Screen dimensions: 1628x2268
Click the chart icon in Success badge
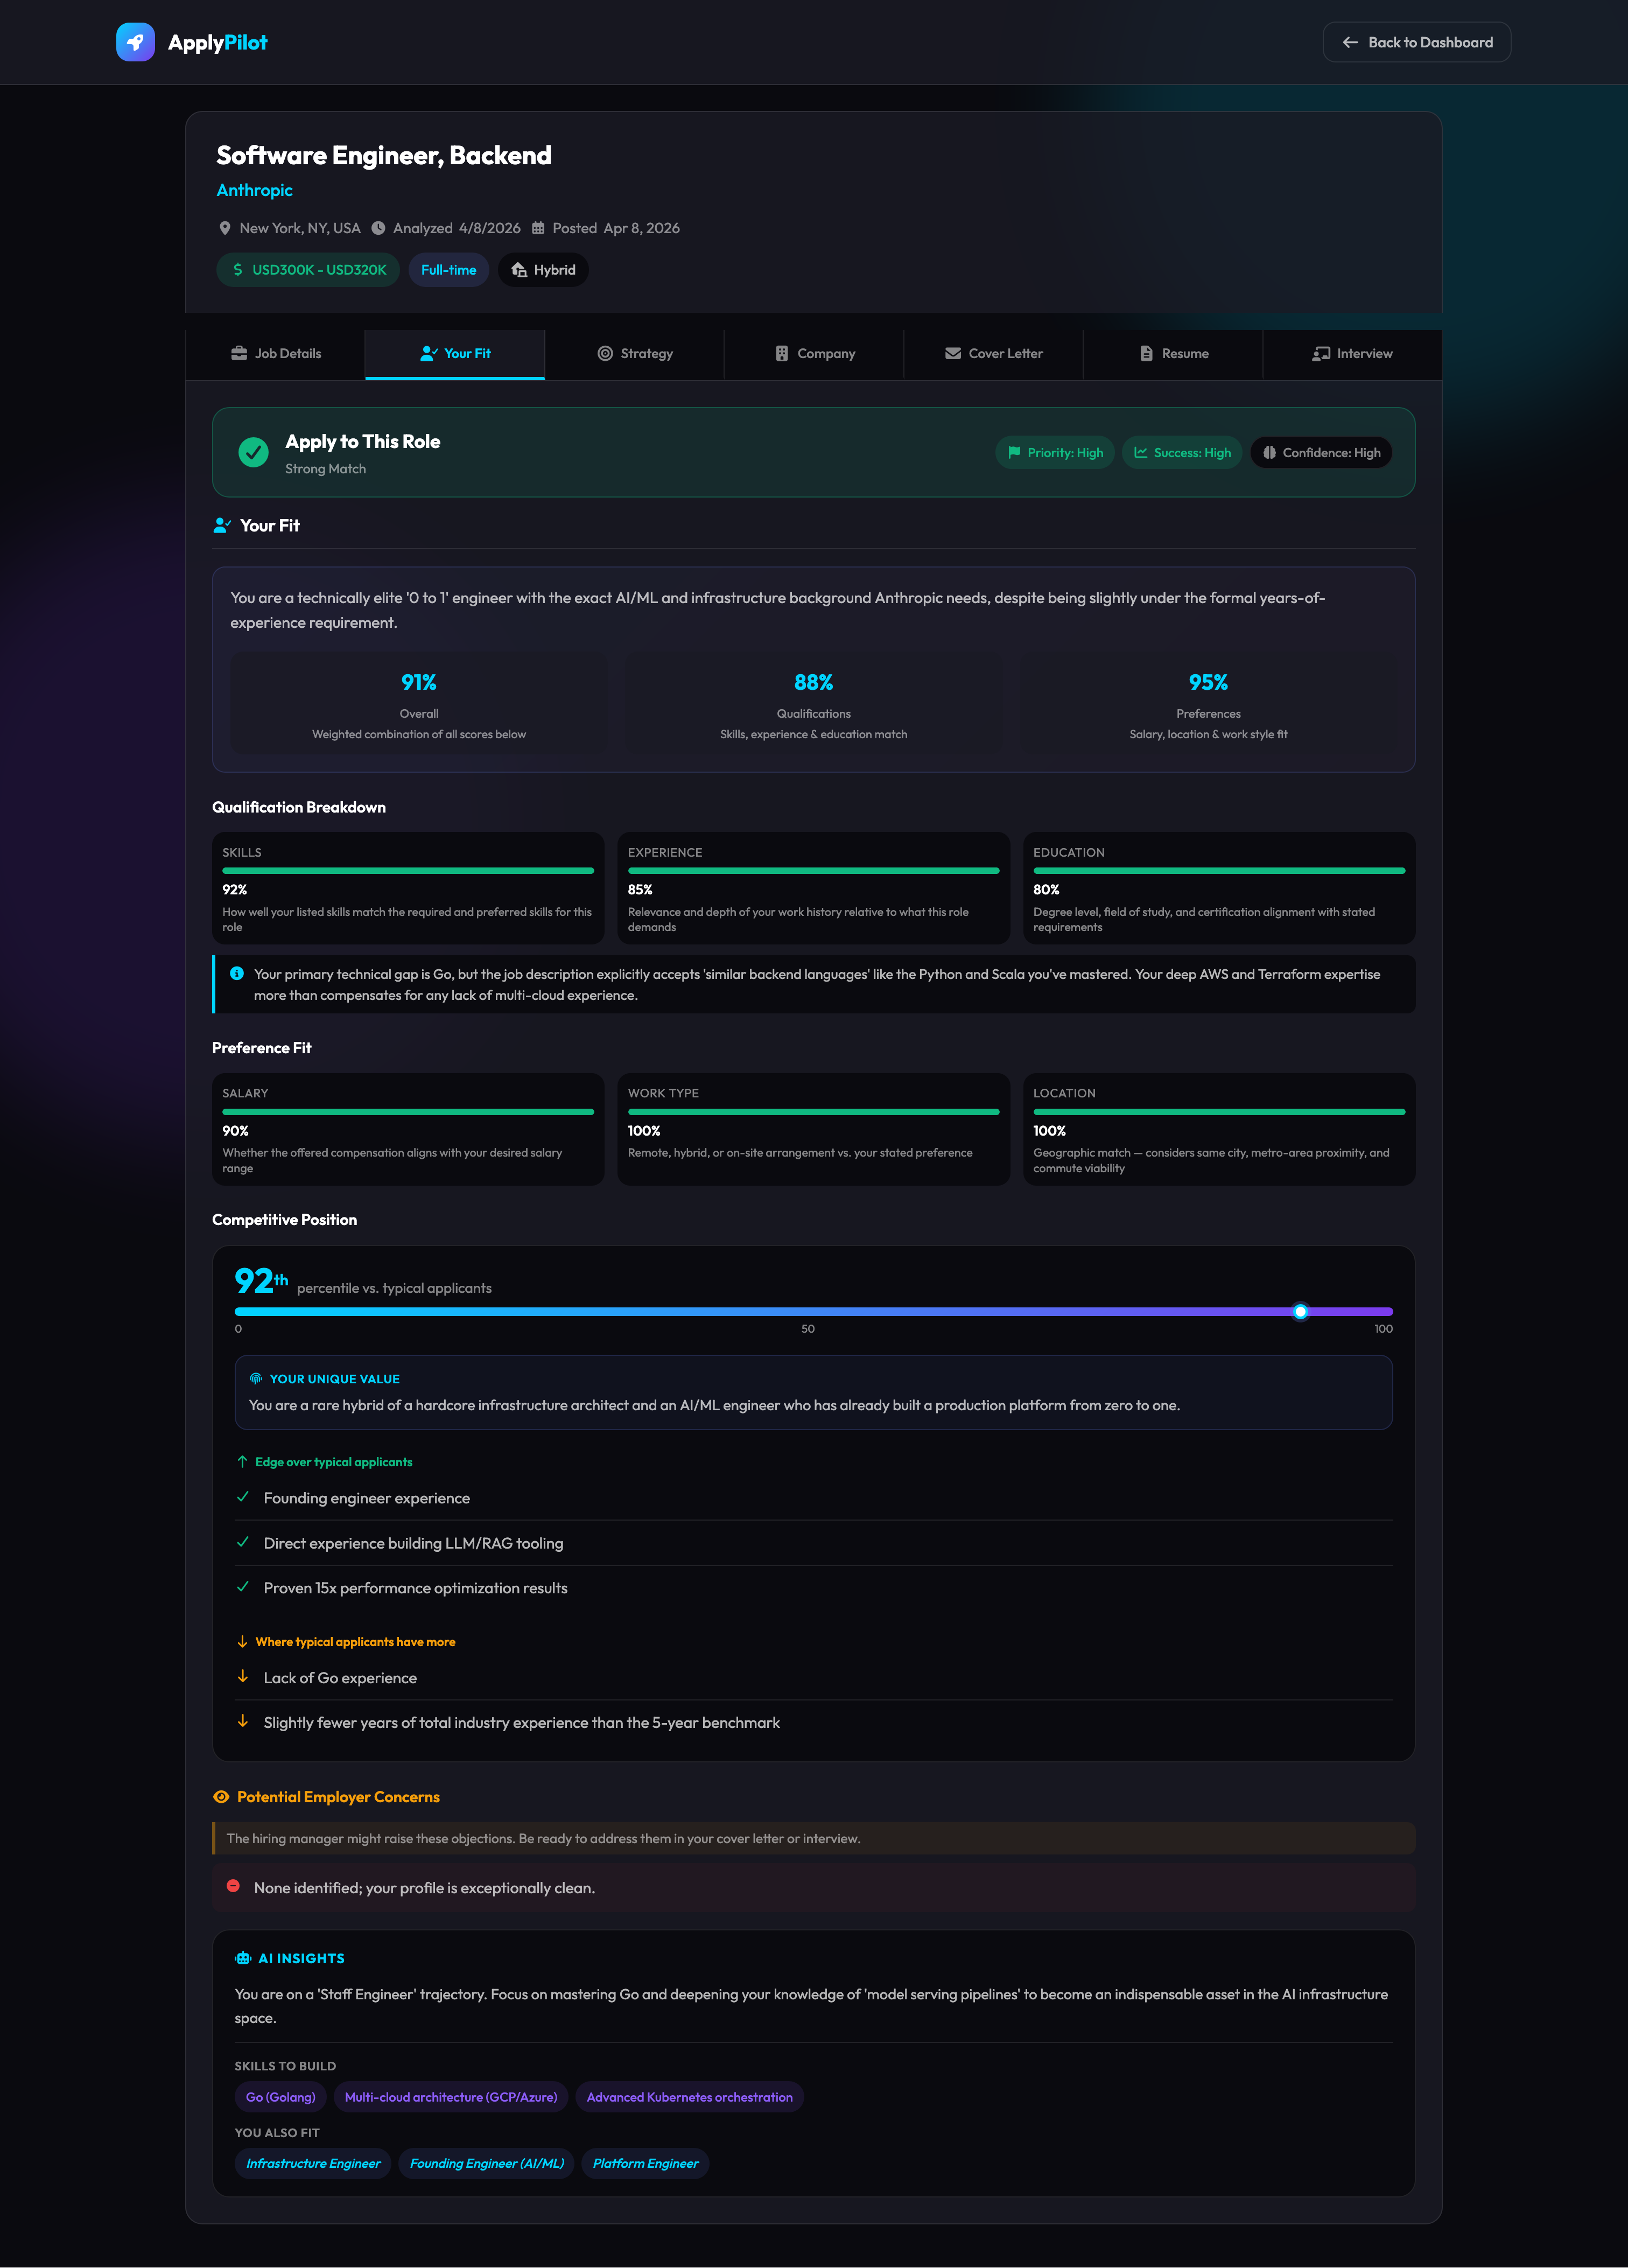pyautogui.click(x=1140, y=452)
